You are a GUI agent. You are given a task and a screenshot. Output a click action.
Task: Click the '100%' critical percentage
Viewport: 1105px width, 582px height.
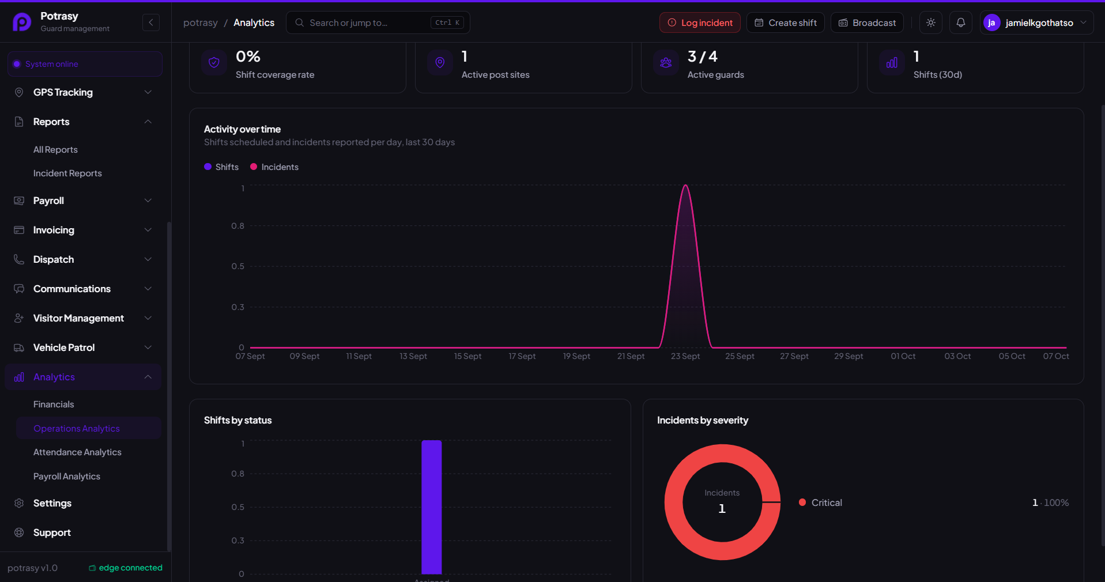tap(1057, 502)
